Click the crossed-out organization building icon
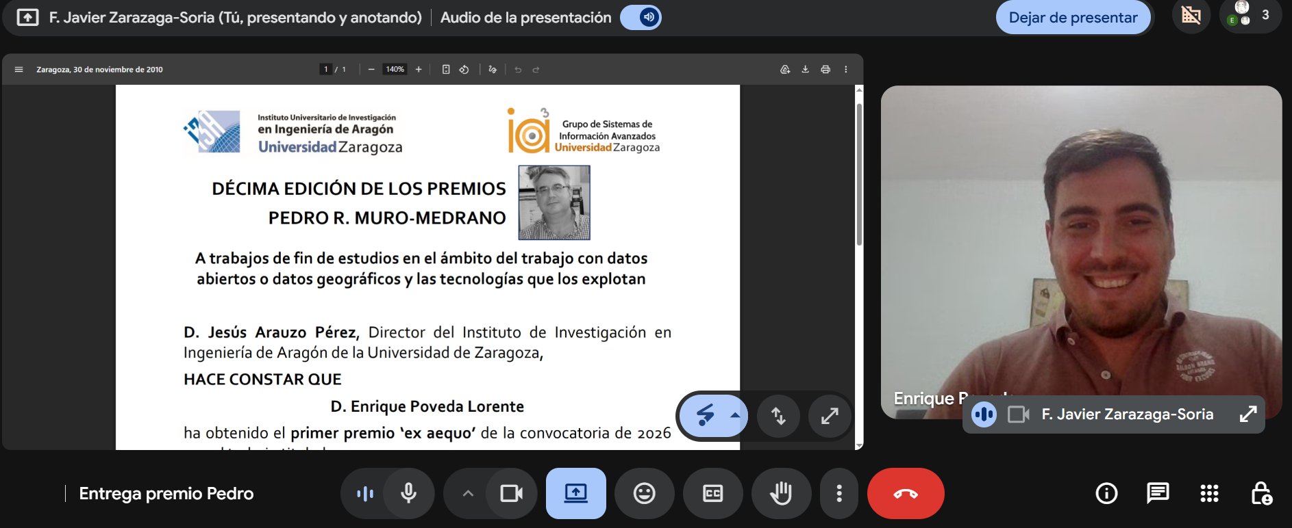Viewport: 1292px width, 528px height. tap(1191, 15)
